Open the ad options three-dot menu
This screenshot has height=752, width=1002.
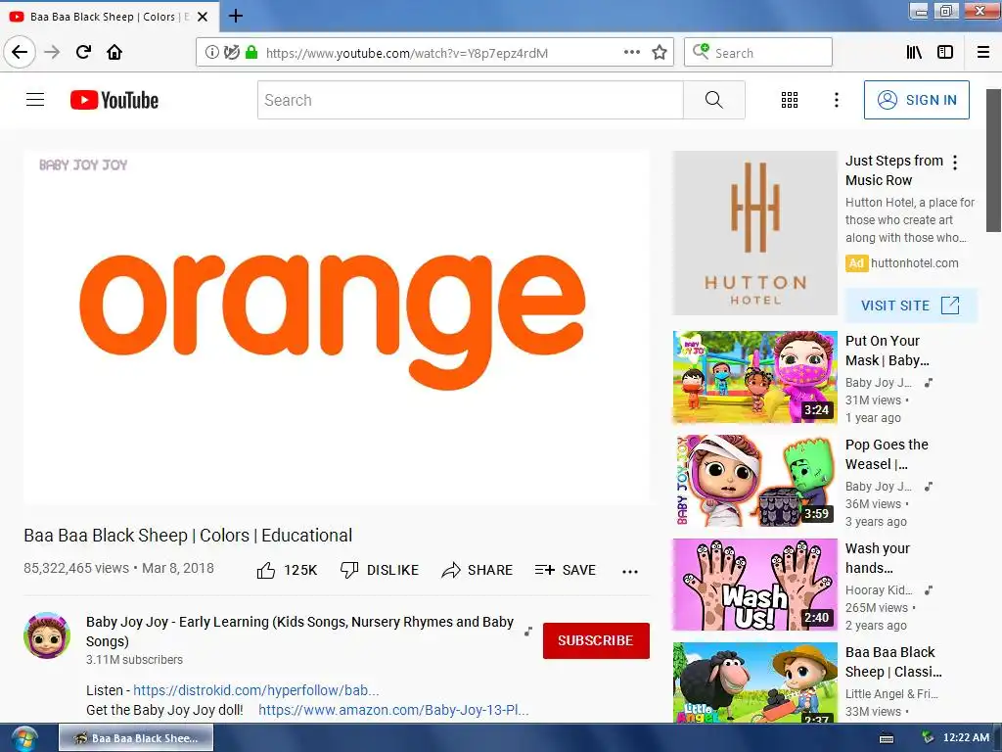[x=955, y=163]
